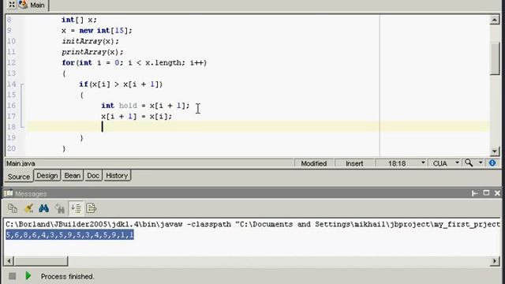Collapse the code fold marker at line 14
This screenshot has height=284, width=505.
tap(22, 84)
